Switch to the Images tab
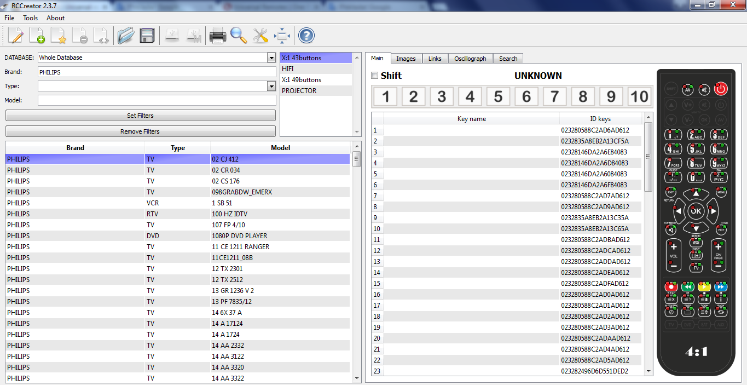Screen dimensions: 747x385 (x=406, y=59)
